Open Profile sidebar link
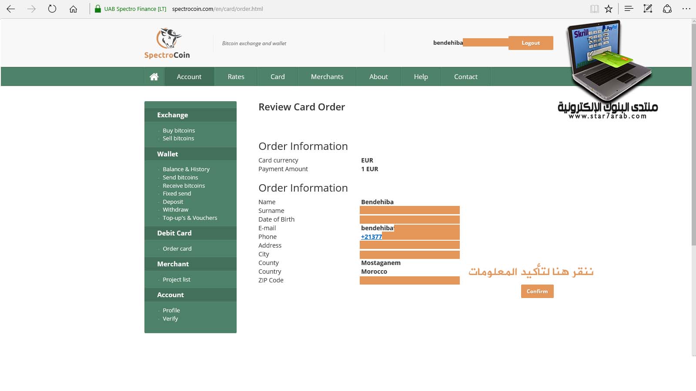696x391 pixels. point(171,310)
